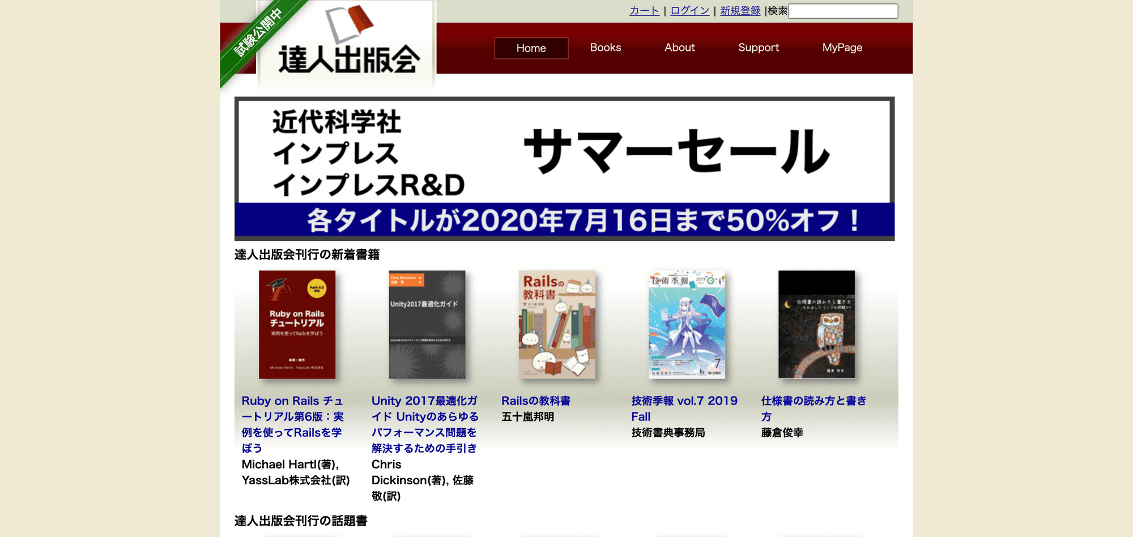The height and width of the screenshot is (537, 1133).
Task: Focus the 検索 search input field
Action: [842, 11]
